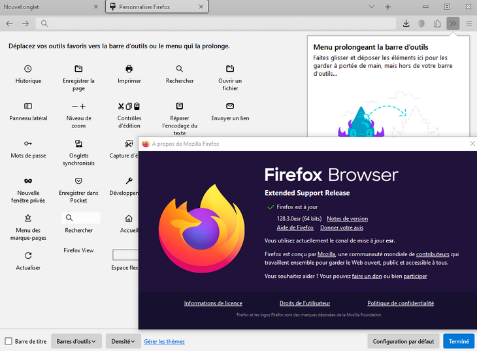Open Notes de version link
Image resolution: width=477 pixels, height=351 pixels.
click(348, 218)
